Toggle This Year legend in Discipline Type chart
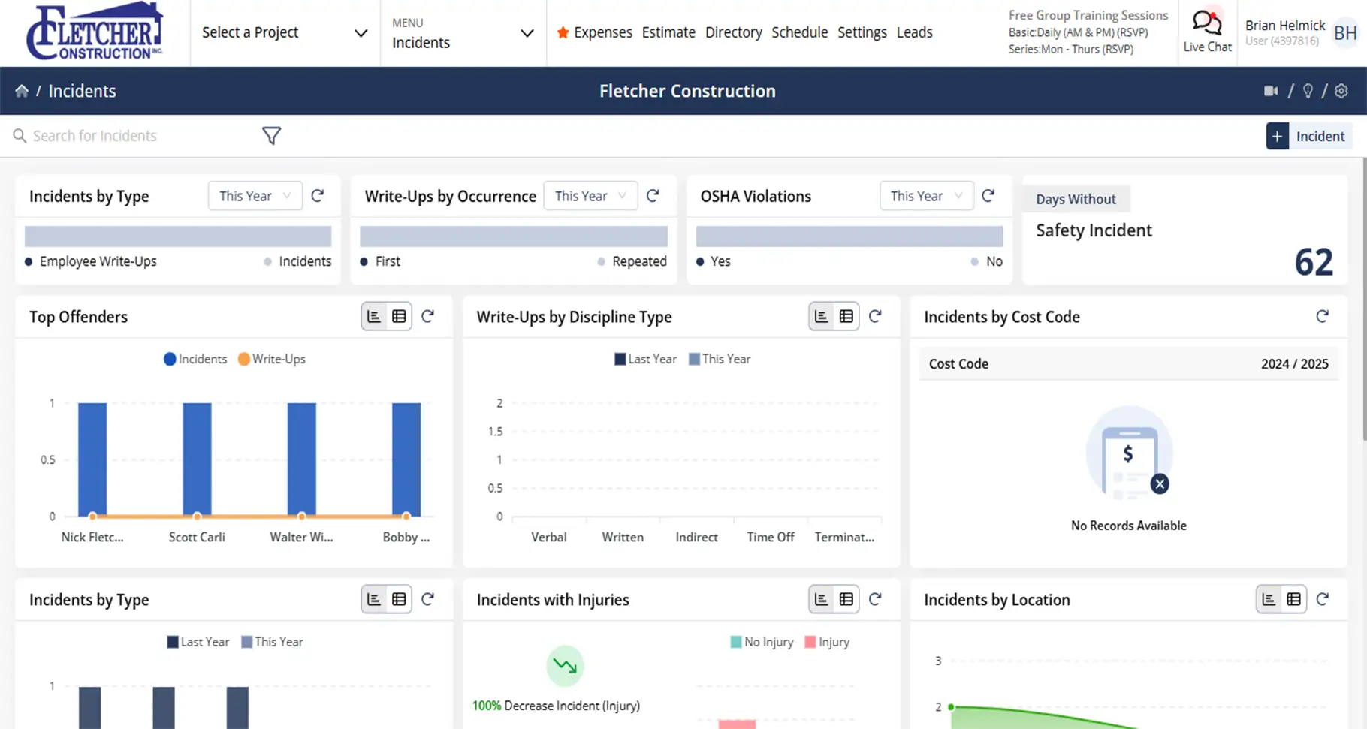Screen dimensions: 1367x729 pyautogui.click(x=720, y=359)
